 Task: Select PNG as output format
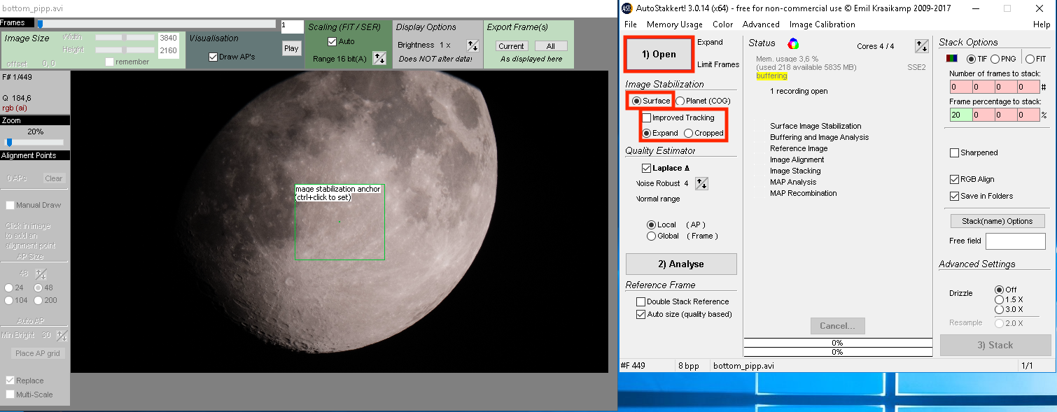coord(995,59)
